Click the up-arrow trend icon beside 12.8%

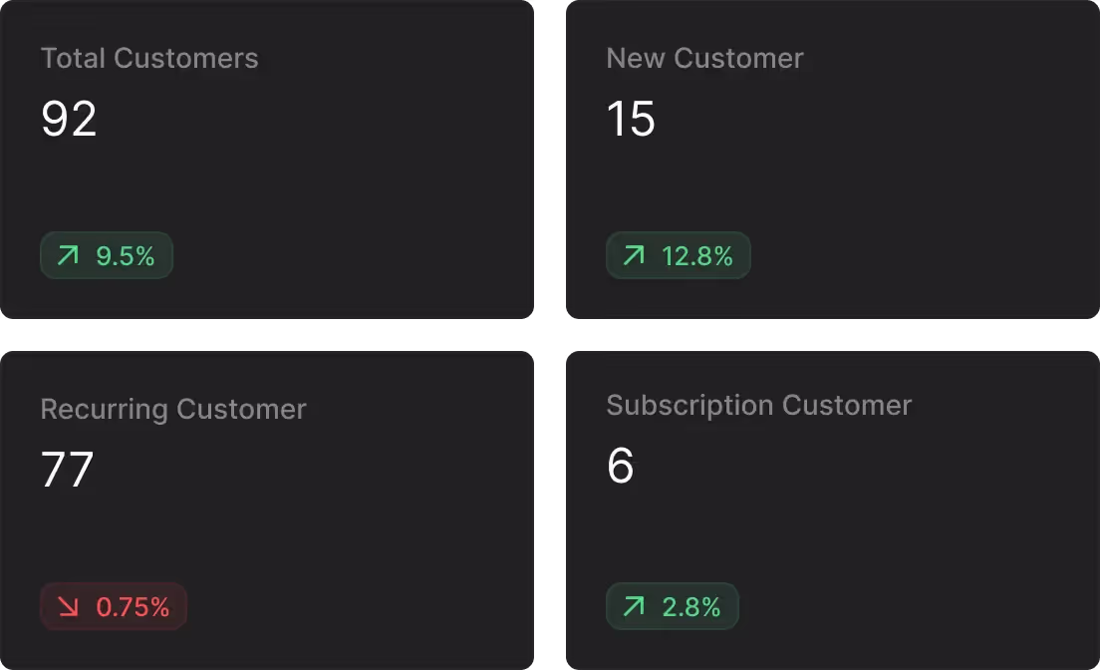click(x=634, y=256)
